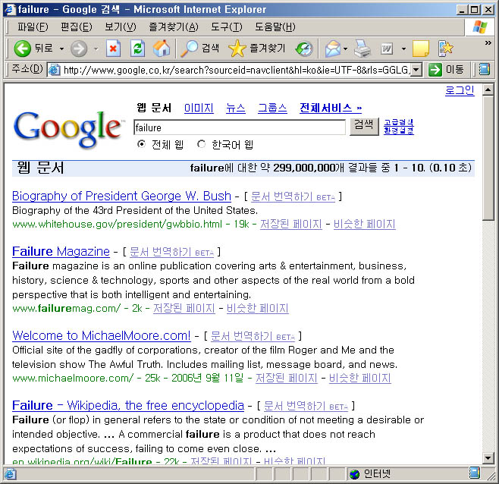Expand toolbar overflow chevron
Screen dimensions: 499x484
[x=488, y=42]
